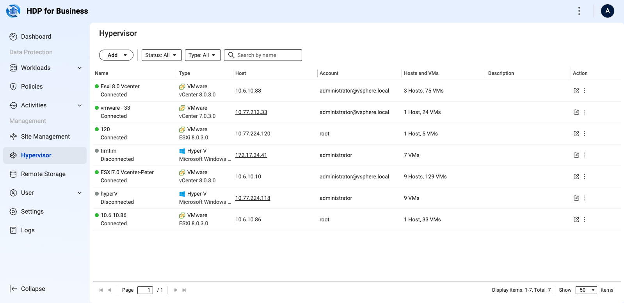Open the Status: All filter
Image resolution: width=624 pixels, height=303 pixels.
[x=162, y=55]
